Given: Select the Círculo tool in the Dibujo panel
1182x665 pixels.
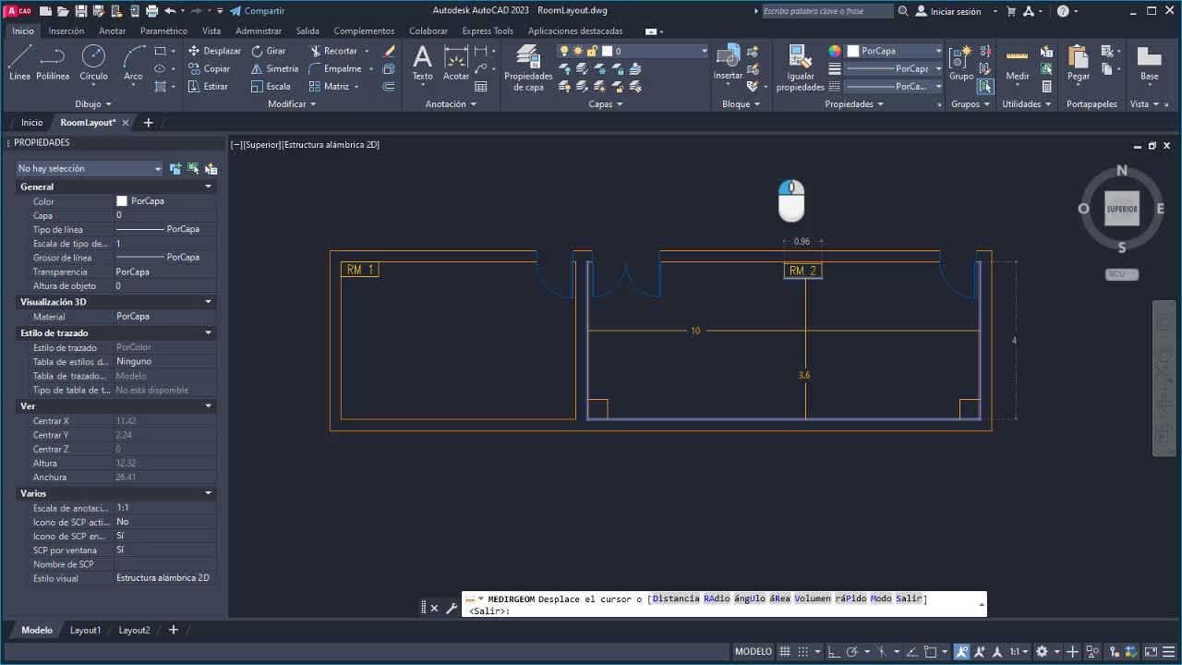Looking at the screenshot, I should tap(91, 63).
